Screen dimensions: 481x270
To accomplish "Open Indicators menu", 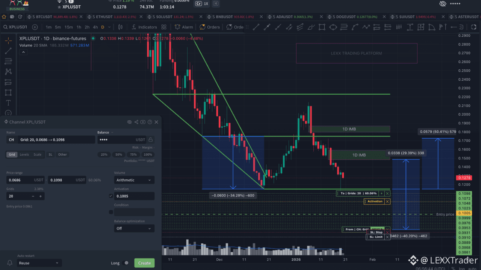I will click(x=144, y=27).
